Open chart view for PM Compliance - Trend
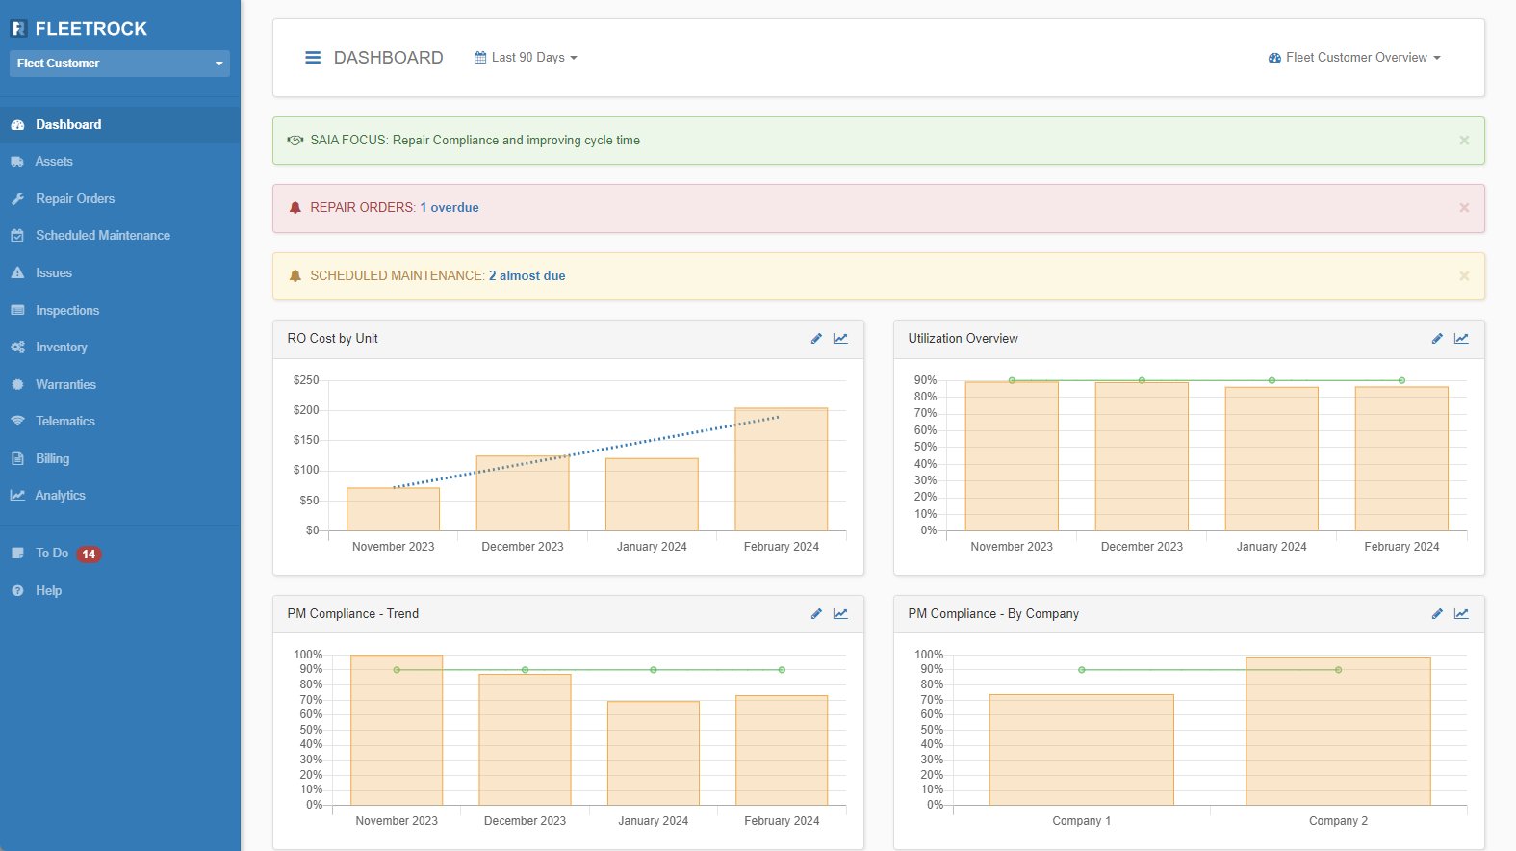 coord(840,614)
